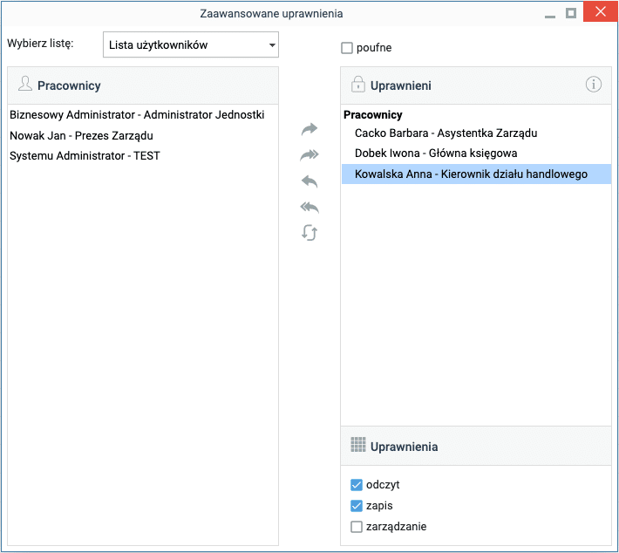Click the single right arrow to add user
The image size is (619, 553).
coord(309,129)
